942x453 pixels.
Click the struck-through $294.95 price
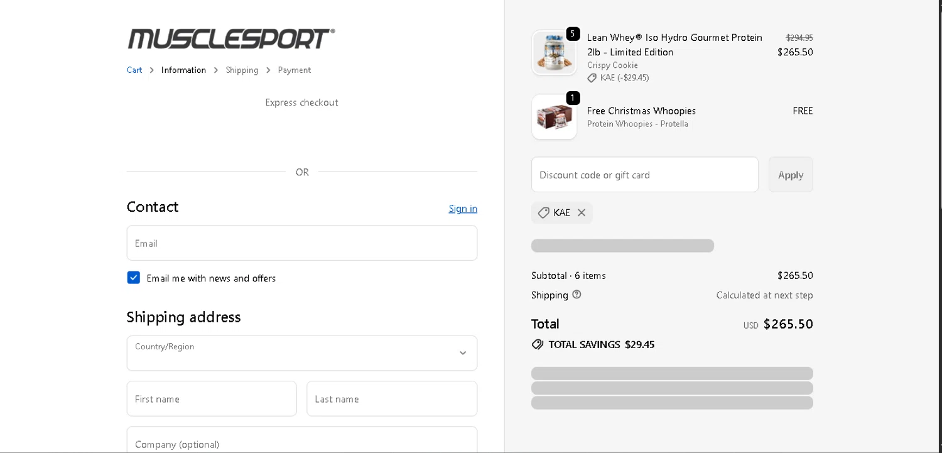[799, 38]
